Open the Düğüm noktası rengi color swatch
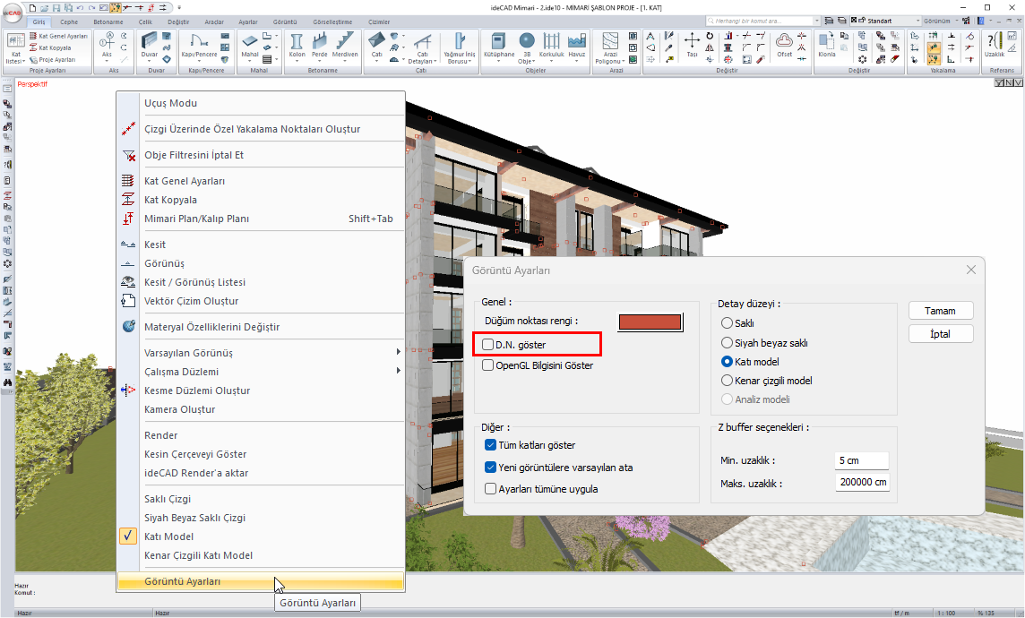 point(650,322)
